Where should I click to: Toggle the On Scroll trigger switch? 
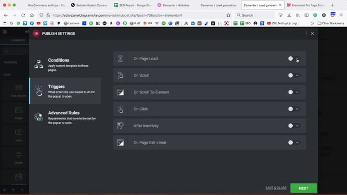coord(294,75)
